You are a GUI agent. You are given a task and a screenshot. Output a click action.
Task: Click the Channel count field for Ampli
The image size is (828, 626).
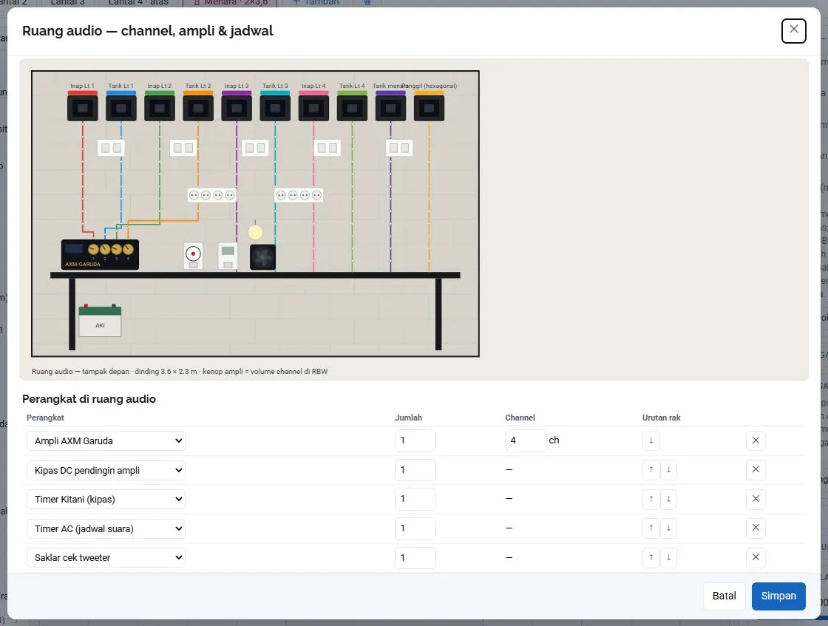[526, 440]
